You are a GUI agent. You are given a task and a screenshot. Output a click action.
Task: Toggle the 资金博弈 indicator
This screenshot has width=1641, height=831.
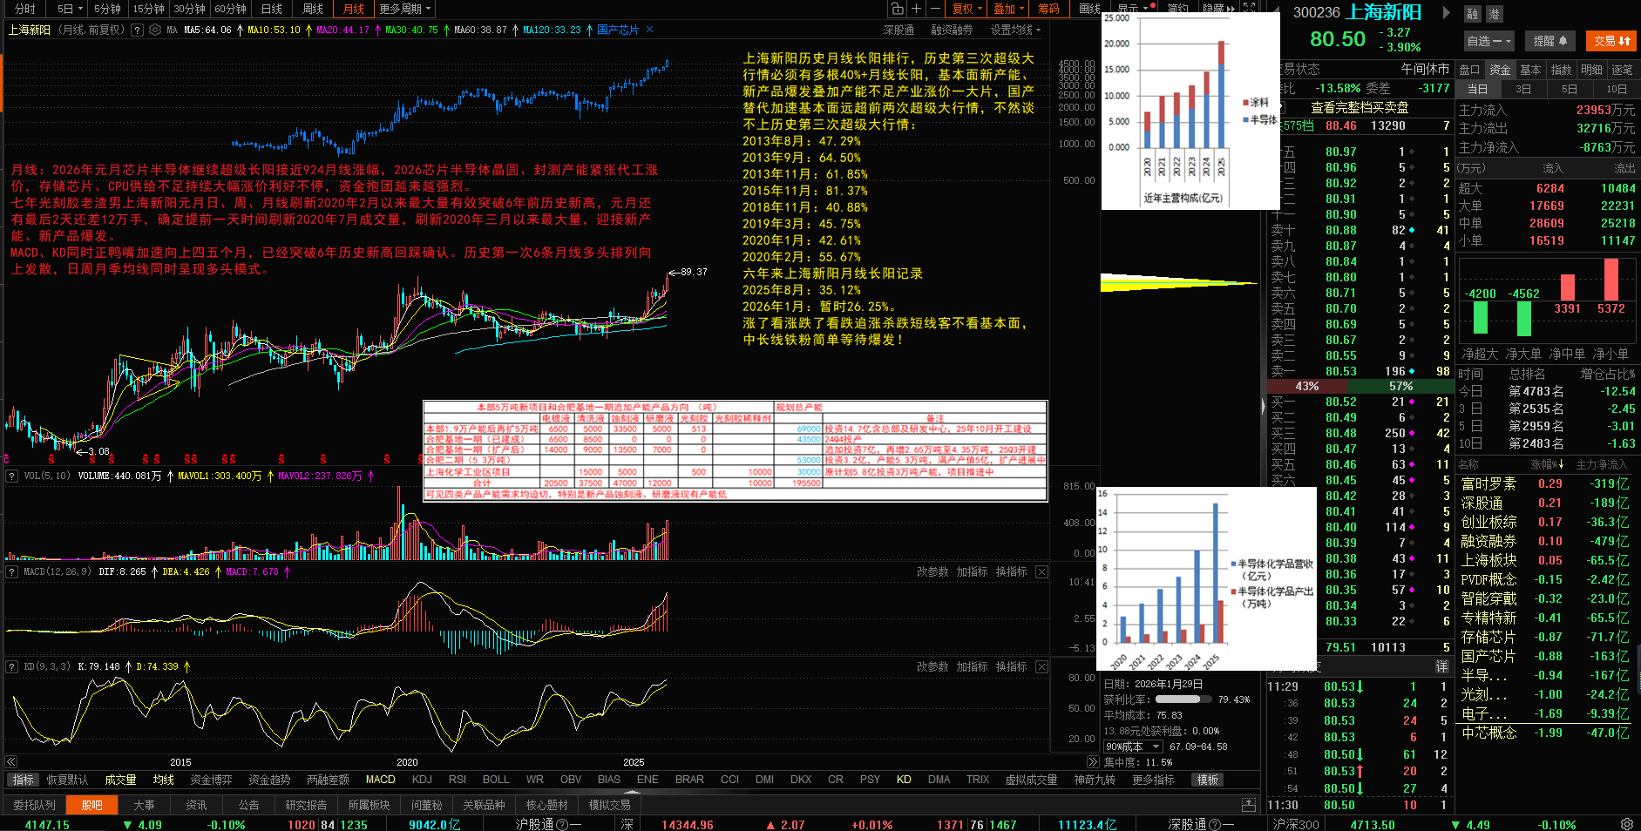[x=211, y=780]
